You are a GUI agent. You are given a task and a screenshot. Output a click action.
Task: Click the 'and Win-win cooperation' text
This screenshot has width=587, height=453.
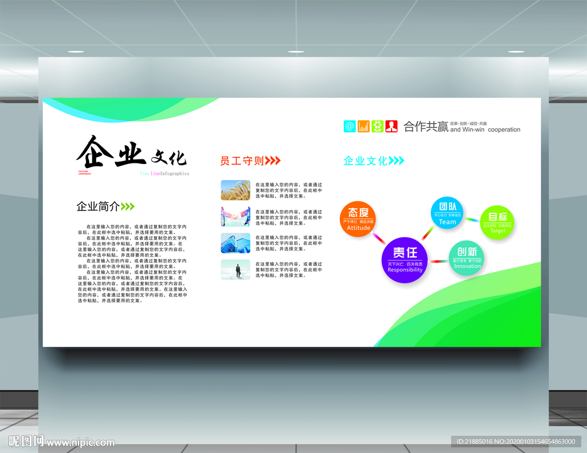tap(485, 130)
